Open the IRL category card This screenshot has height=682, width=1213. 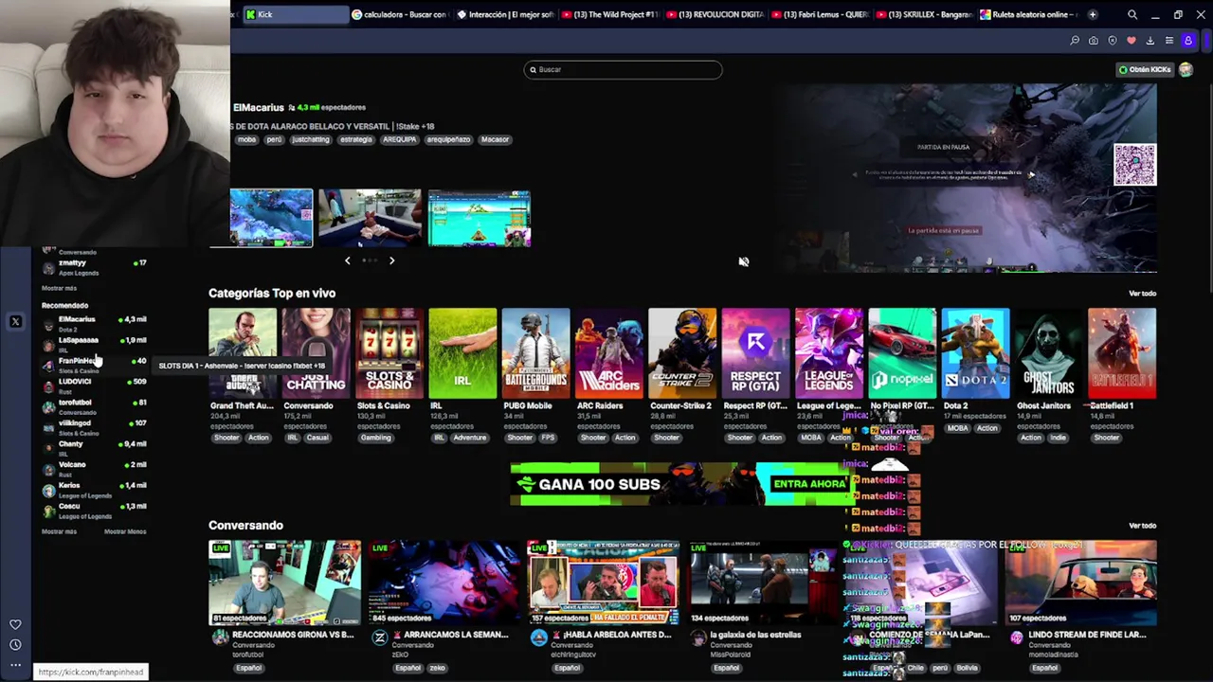pos(462,353)
